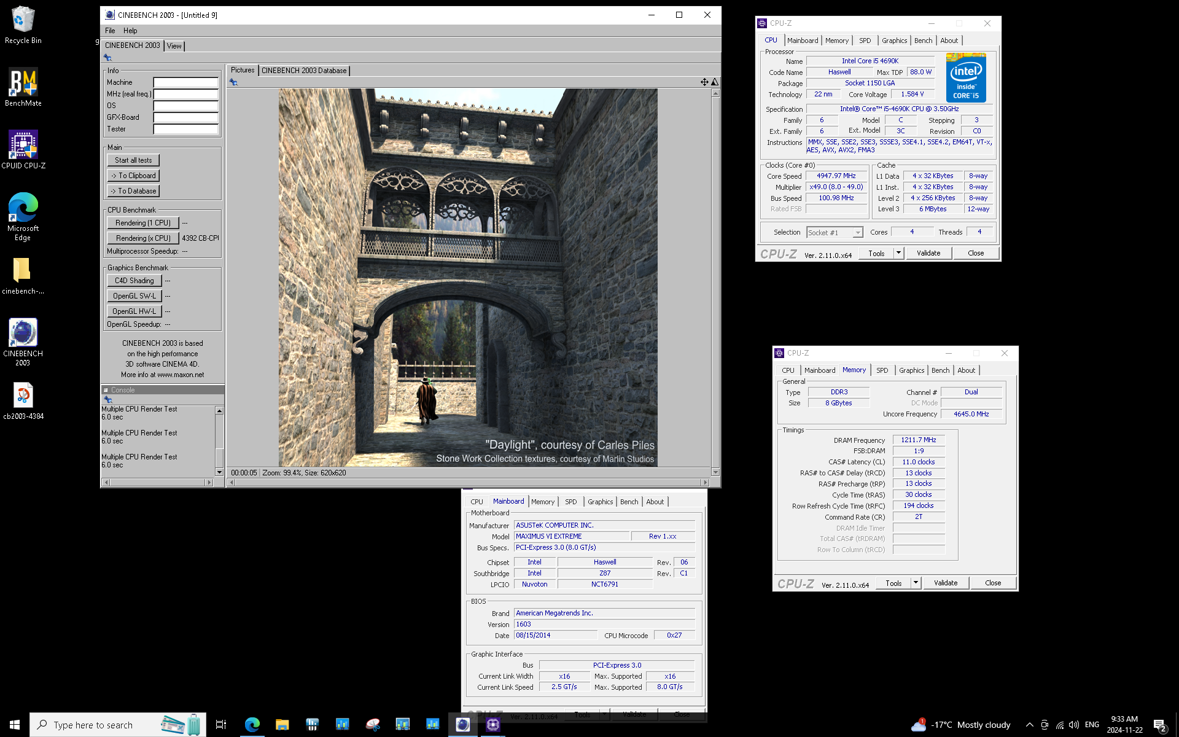Click the pin icon in Console panel
Image resolution: width=1179 pixels, height=737 pixels.
[x=108, y=400]
